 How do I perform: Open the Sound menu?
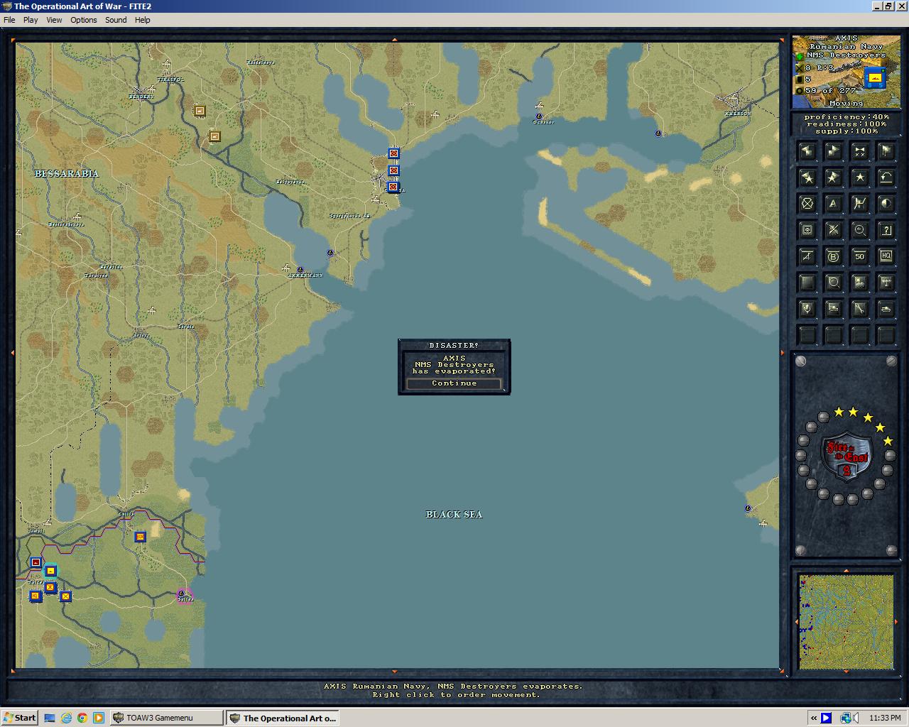point(116,20)
